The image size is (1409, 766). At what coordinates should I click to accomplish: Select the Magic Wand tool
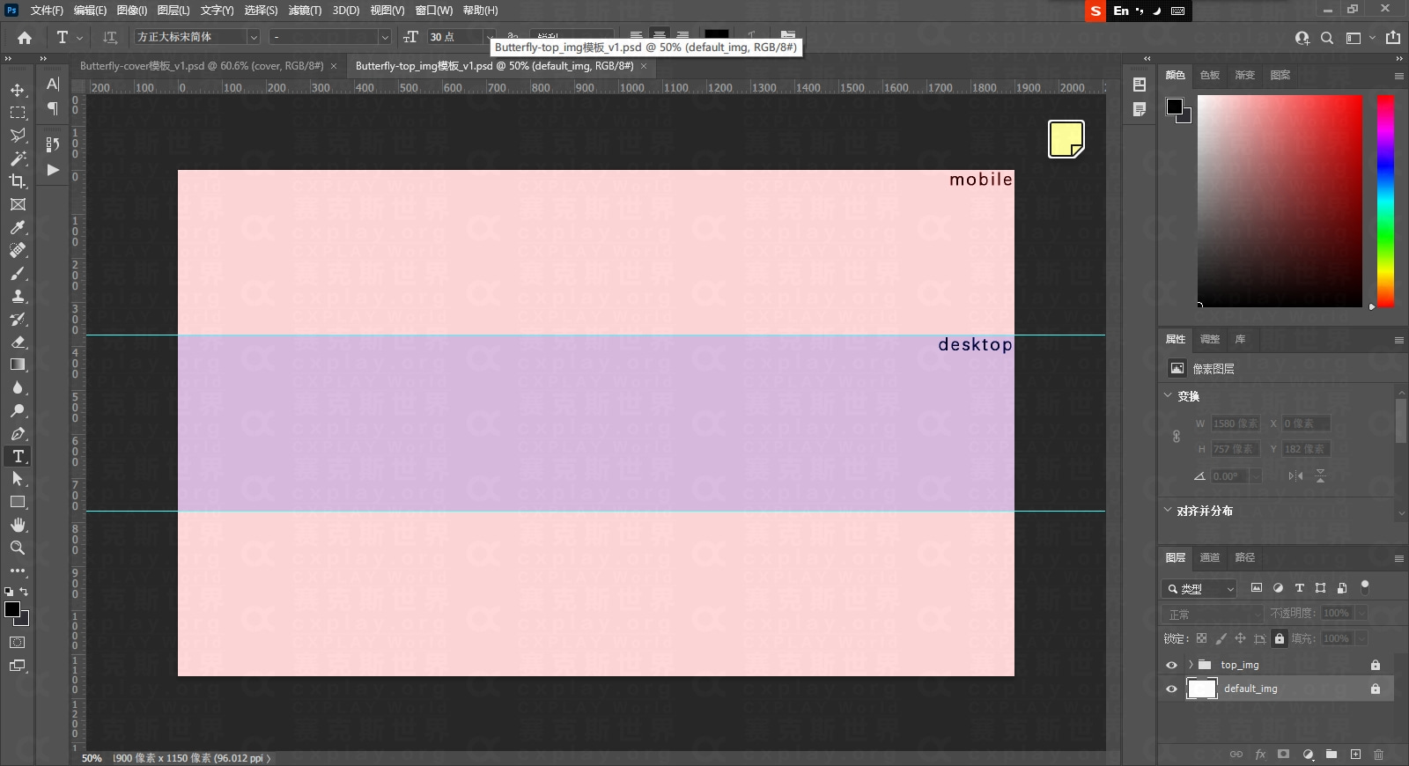[18, 158]
